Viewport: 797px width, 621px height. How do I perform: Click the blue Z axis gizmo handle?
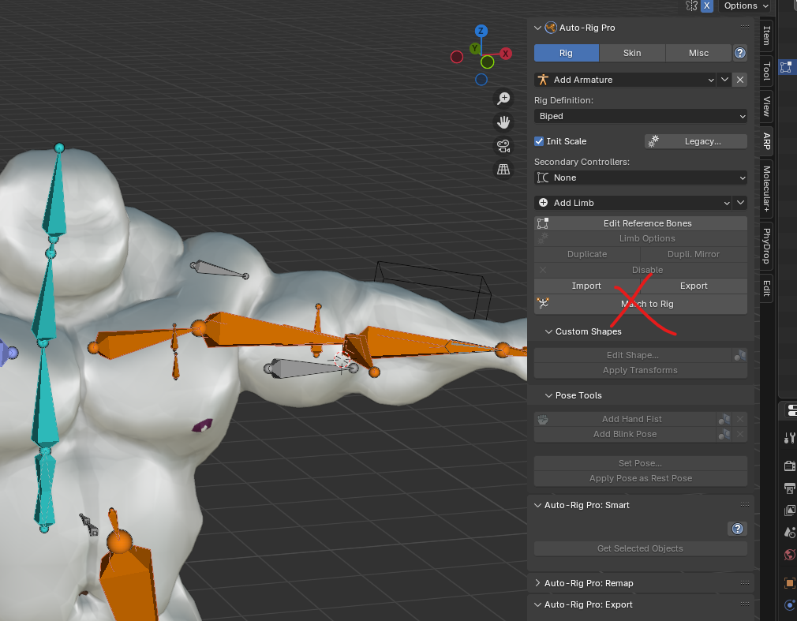click(x=481, y=31)
